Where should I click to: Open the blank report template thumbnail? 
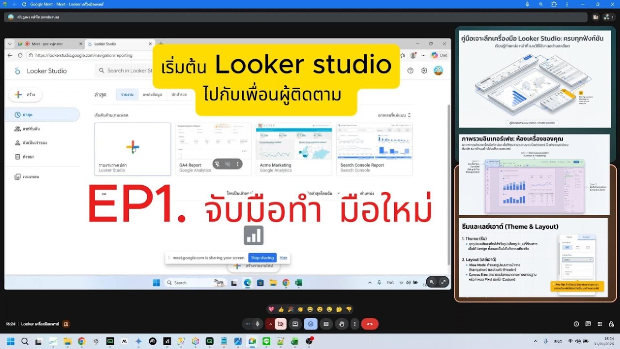point(133,149)
